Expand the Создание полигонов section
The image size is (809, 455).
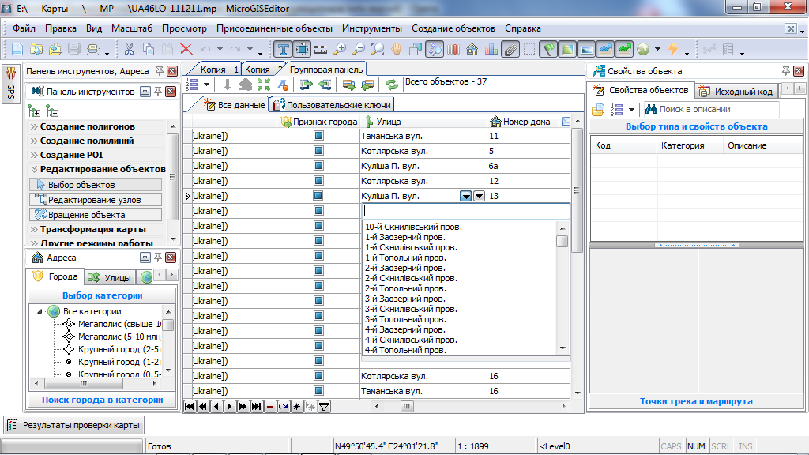pyautogui.click(x=87, y=126)
